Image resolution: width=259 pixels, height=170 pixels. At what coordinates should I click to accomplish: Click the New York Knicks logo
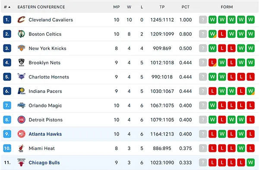[22, 48]
